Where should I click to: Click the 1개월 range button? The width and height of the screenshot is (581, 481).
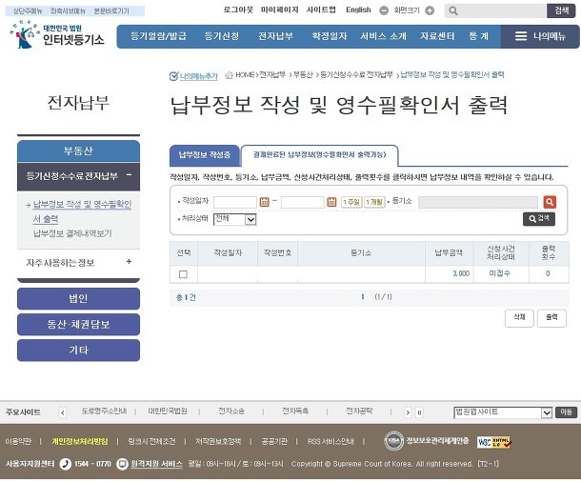(374, 202)
